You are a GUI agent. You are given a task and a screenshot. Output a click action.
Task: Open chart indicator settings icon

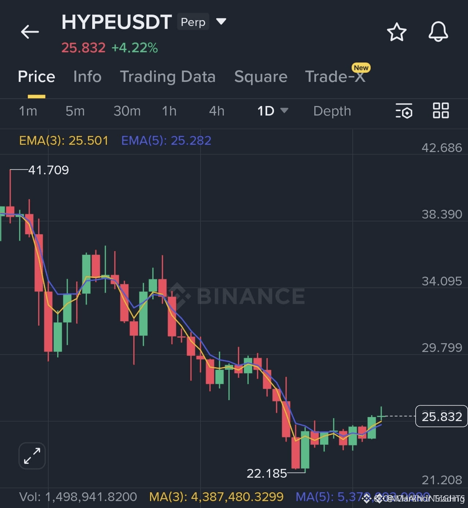pyautogui.click(x=404, y=111)
